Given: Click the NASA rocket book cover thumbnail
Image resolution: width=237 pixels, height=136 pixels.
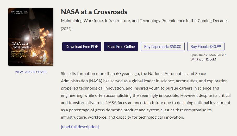Looking at the screenshot, I should 31,37.
